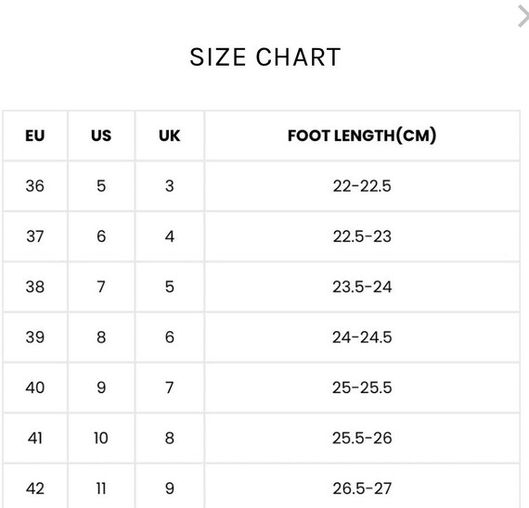This screenshot has height=508, width=529.
Task: Click US size 10 cell
Action: click(101, 438)
